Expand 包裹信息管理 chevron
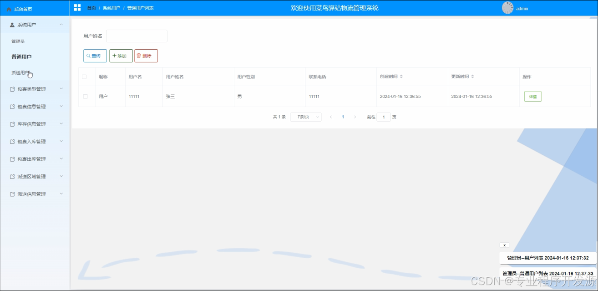598x291 pixels. (61, 106)
